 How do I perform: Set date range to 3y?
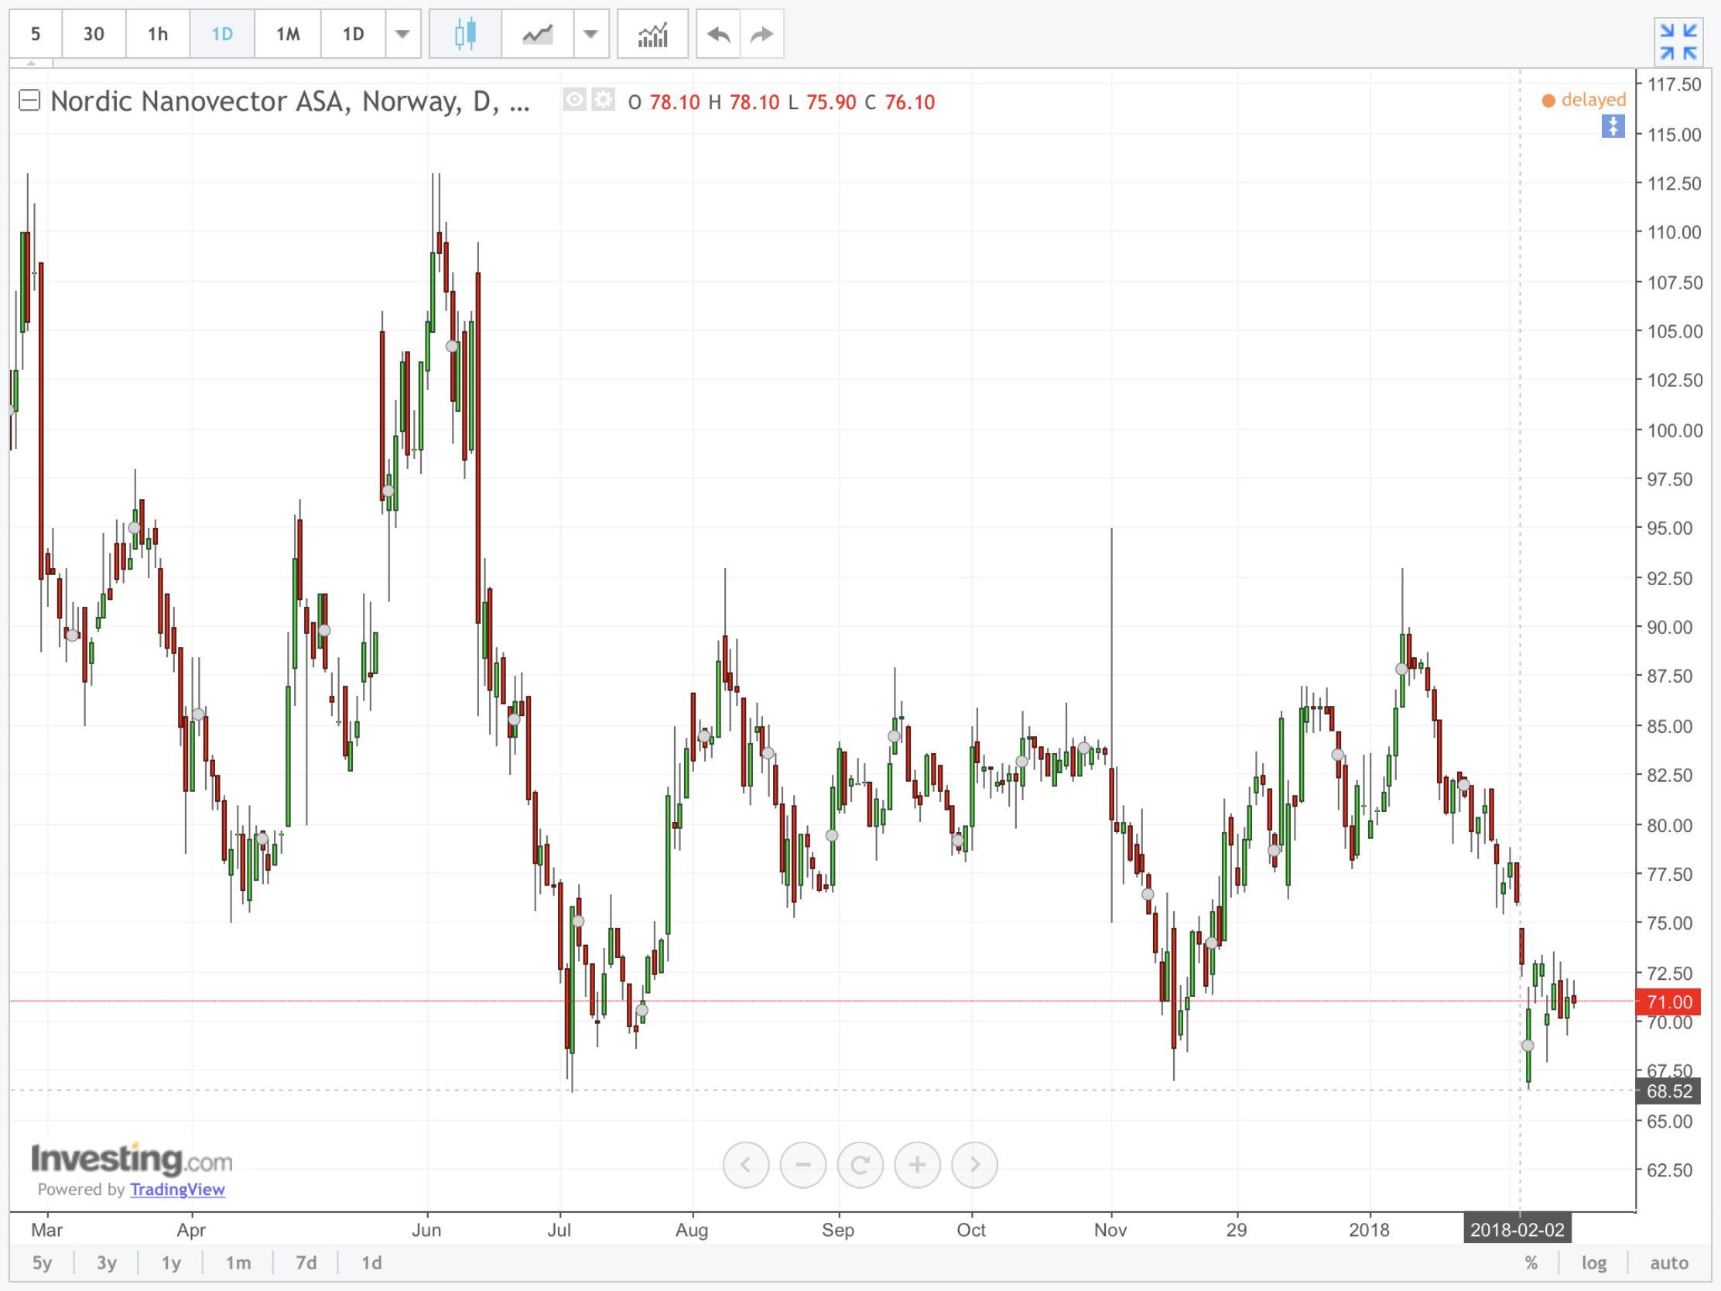point(107,1263)
